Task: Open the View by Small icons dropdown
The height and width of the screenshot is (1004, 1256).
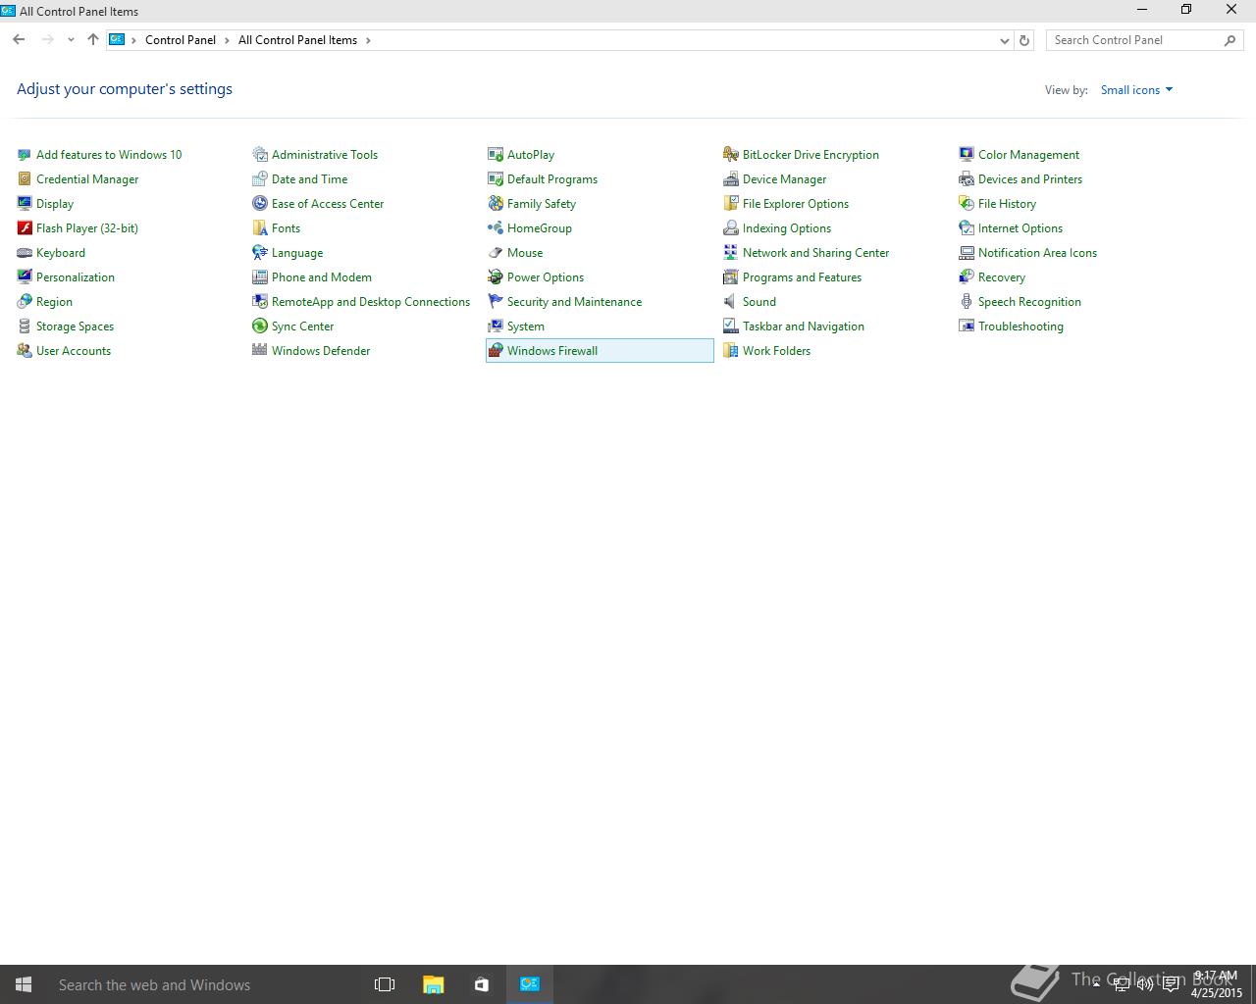Action: 1136,89
